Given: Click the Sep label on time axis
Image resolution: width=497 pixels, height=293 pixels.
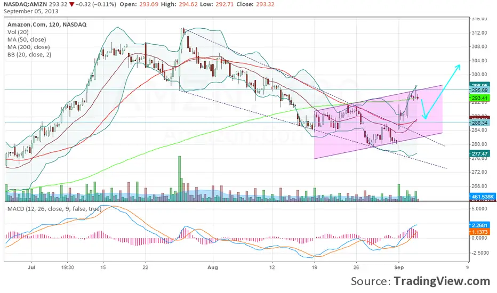Looking at the screenshot, I should [399, 267].
